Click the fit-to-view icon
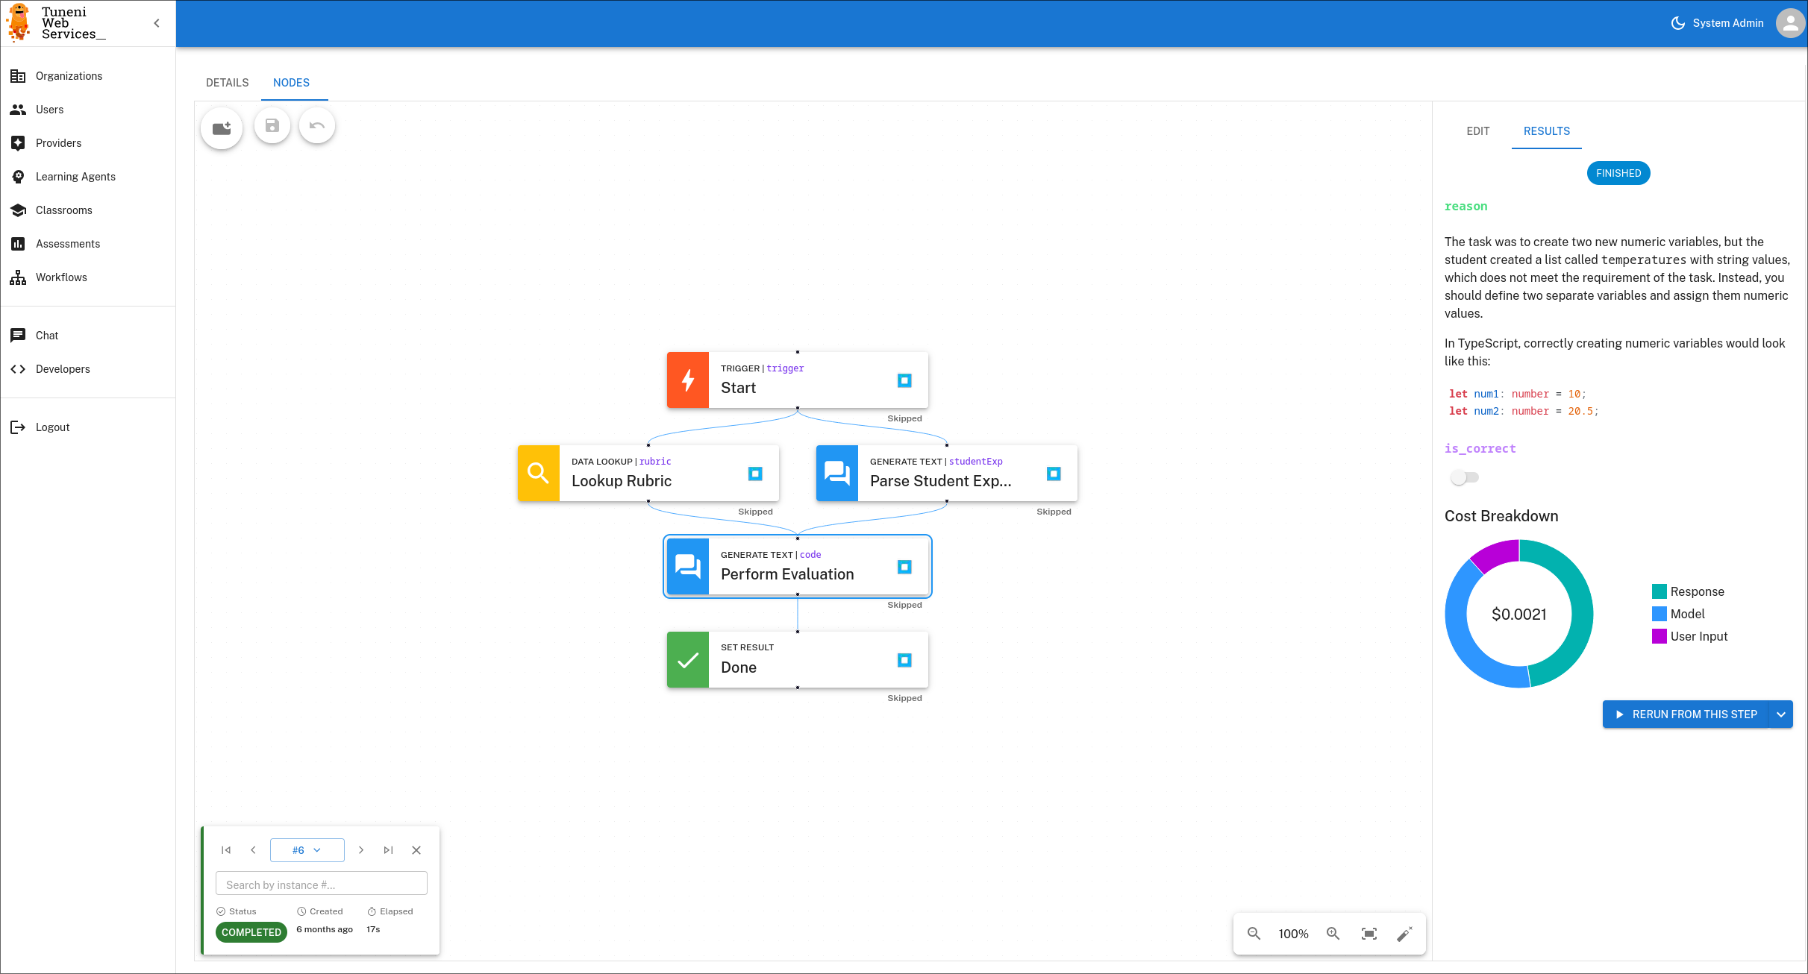This screenshot has height=974, width=1808. coord(1369,934)
